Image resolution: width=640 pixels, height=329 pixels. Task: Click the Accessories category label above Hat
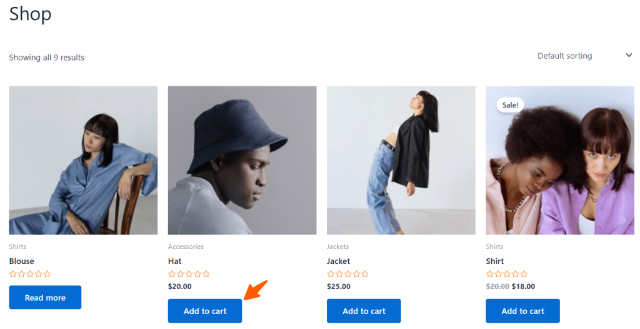(186, 246)
